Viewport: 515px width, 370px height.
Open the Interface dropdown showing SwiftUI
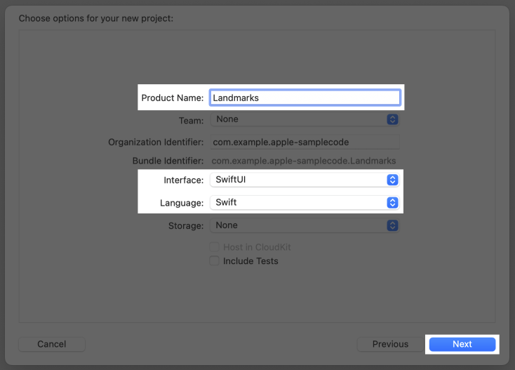[x=305, y=180]
